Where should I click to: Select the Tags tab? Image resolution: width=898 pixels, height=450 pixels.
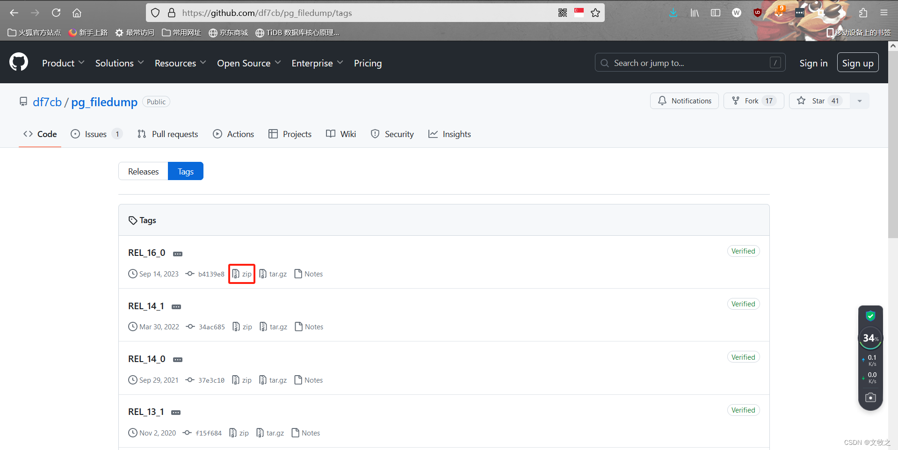coord(186,171)
